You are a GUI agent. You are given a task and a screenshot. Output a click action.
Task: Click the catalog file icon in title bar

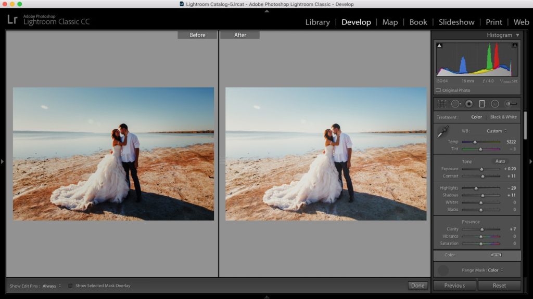pos(182,4)
